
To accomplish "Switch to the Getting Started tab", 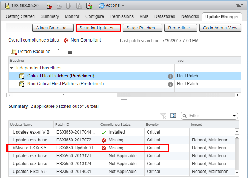I will point(20,16).
